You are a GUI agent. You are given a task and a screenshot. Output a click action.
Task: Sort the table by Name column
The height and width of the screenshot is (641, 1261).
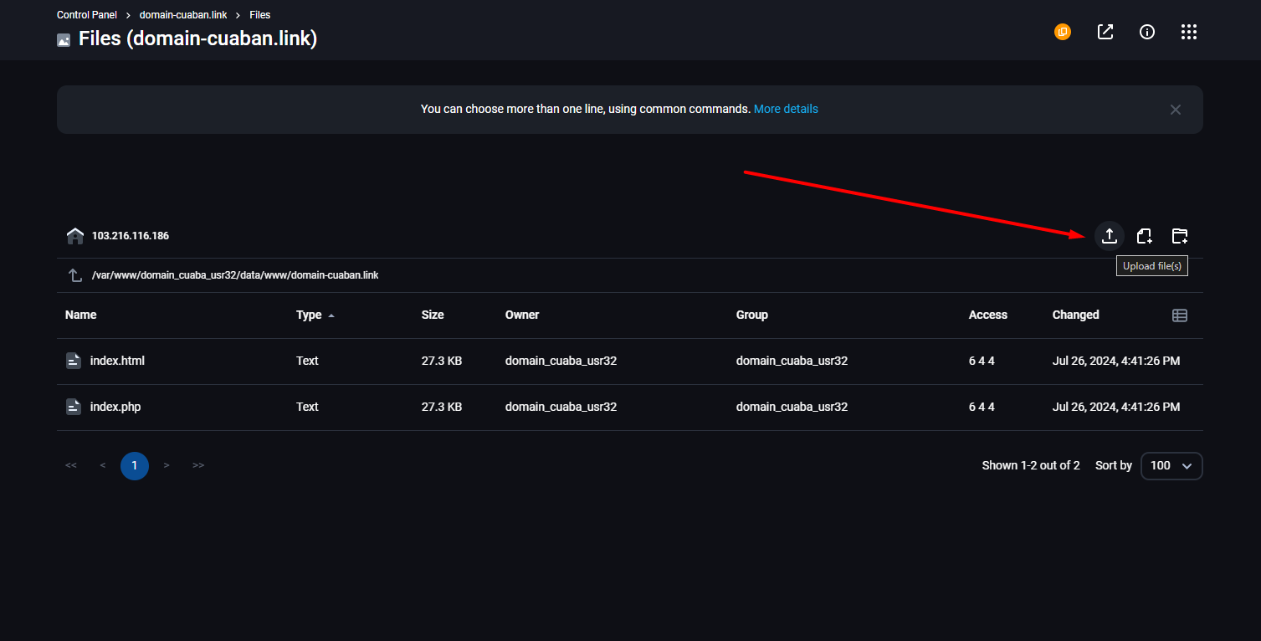81,315
